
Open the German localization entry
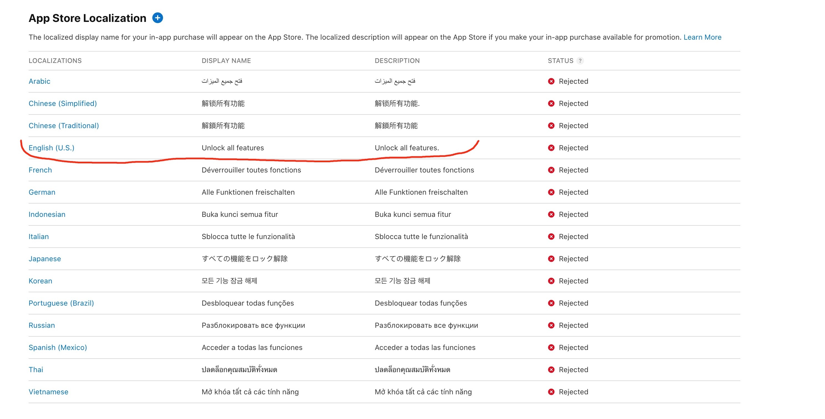(42, 192)
